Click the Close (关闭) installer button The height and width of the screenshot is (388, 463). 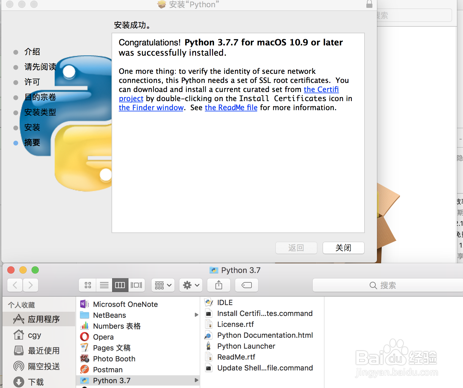tap(343, 248)
